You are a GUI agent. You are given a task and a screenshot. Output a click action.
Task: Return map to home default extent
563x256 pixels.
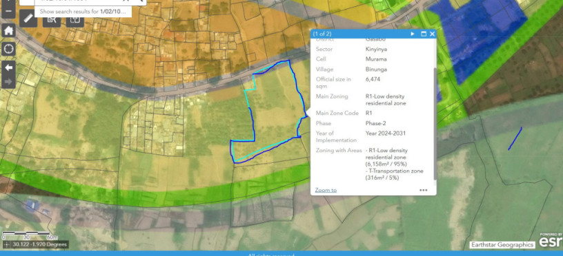coord(8,30)
